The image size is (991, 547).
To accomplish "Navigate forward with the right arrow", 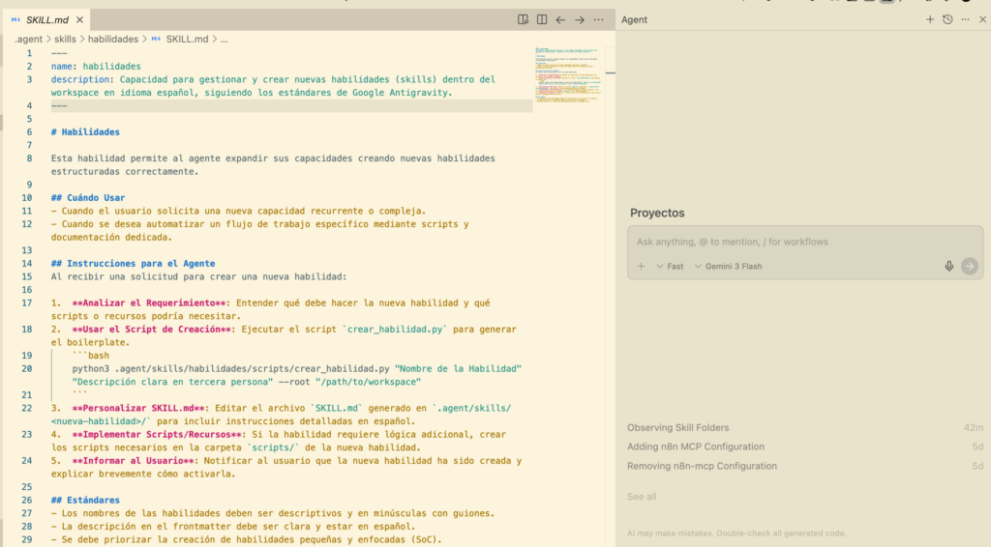I will [580, 19].
